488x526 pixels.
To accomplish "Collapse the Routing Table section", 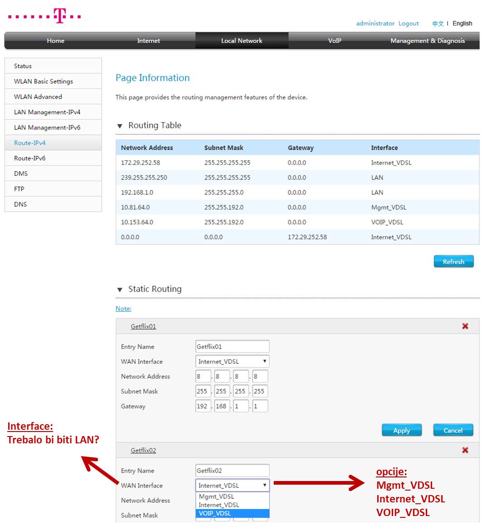I will tap(120, 126).
